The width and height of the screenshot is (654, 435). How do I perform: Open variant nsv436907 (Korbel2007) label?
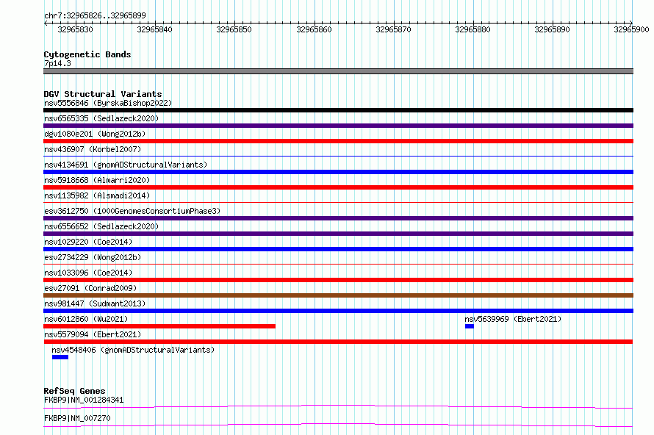(93, 149)
